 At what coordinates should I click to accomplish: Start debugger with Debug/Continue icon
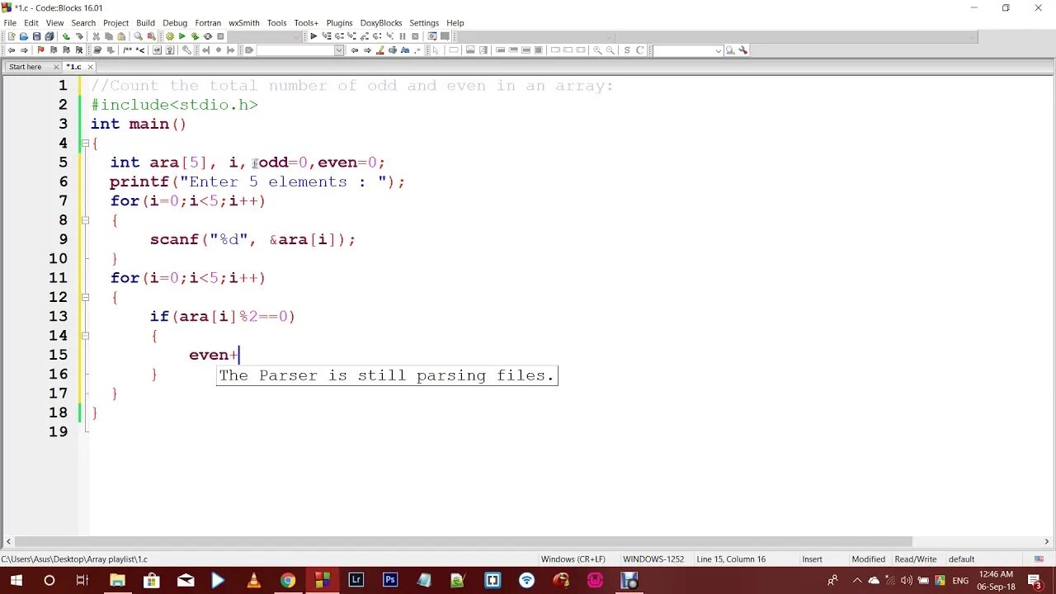tap(313, 36)
